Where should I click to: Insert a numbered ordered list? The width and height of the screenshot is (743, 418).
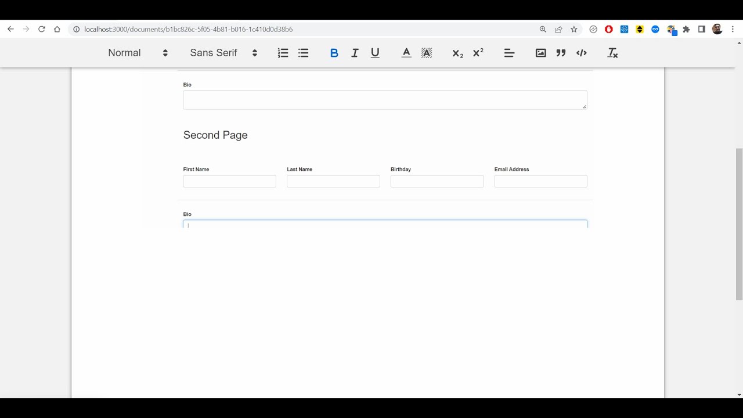pos(283,53)
